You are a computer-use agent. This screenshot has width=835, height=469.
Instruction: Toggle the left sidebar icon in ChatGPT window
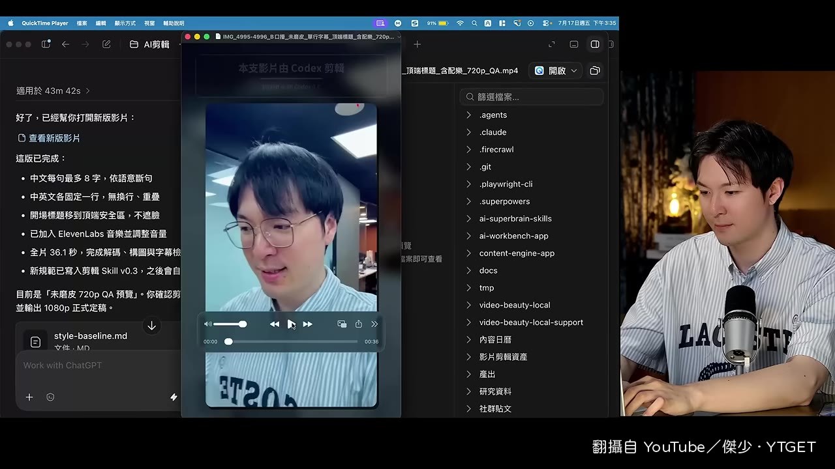(46, 44)
